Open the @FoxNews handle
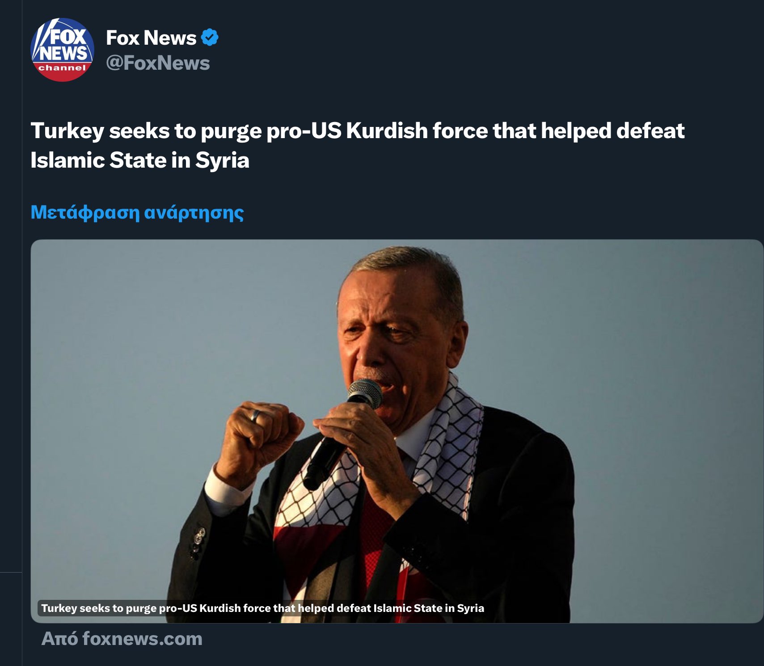The height and width of the screenshot is (666, 764). 158,63
